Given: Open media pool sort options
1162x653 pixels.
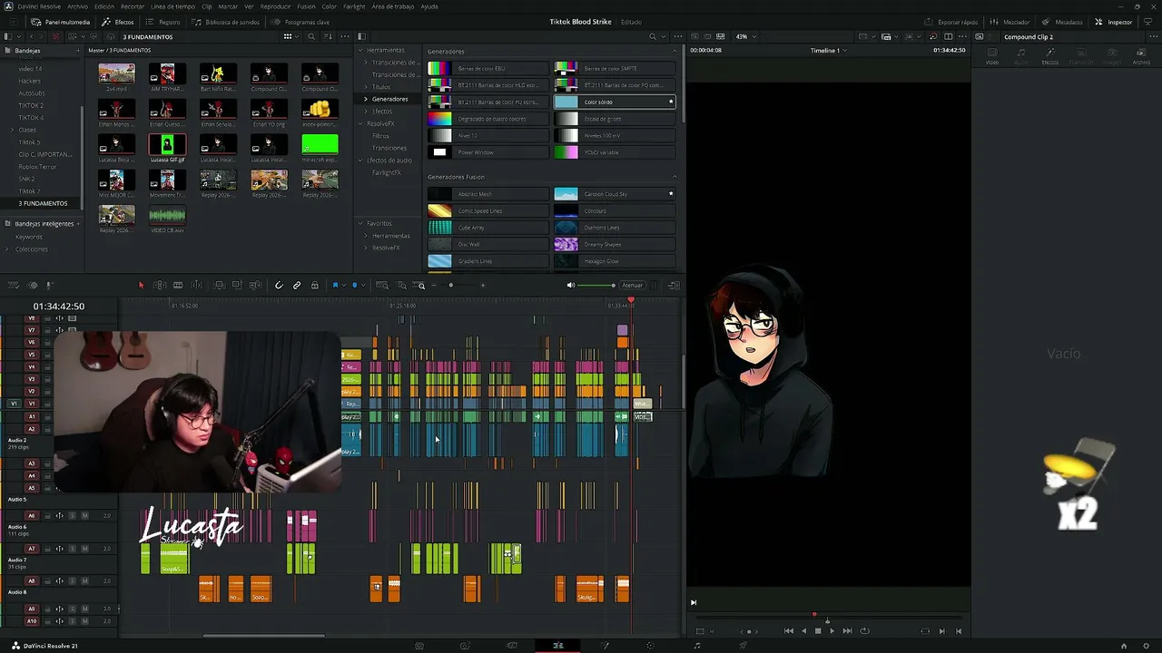Looking at the screenshot, I should tap(329, 36).
